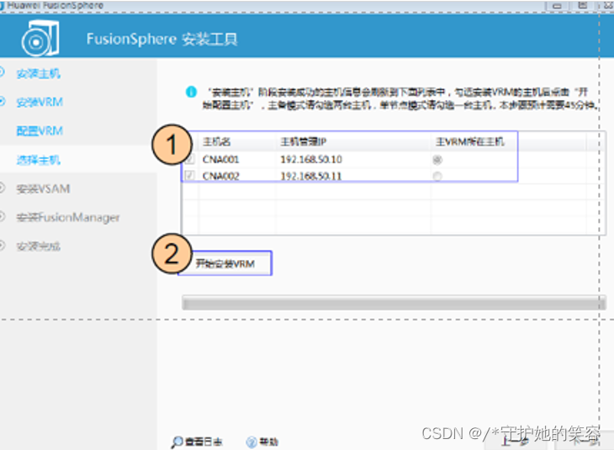The width and height of the screenshot is (614, 450).
Task: Select the CNA001 host name cell
Action: tap(220, 160)
